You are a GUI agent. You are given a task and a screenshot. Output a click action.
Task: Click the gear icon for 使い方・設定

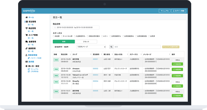[26, 66]
